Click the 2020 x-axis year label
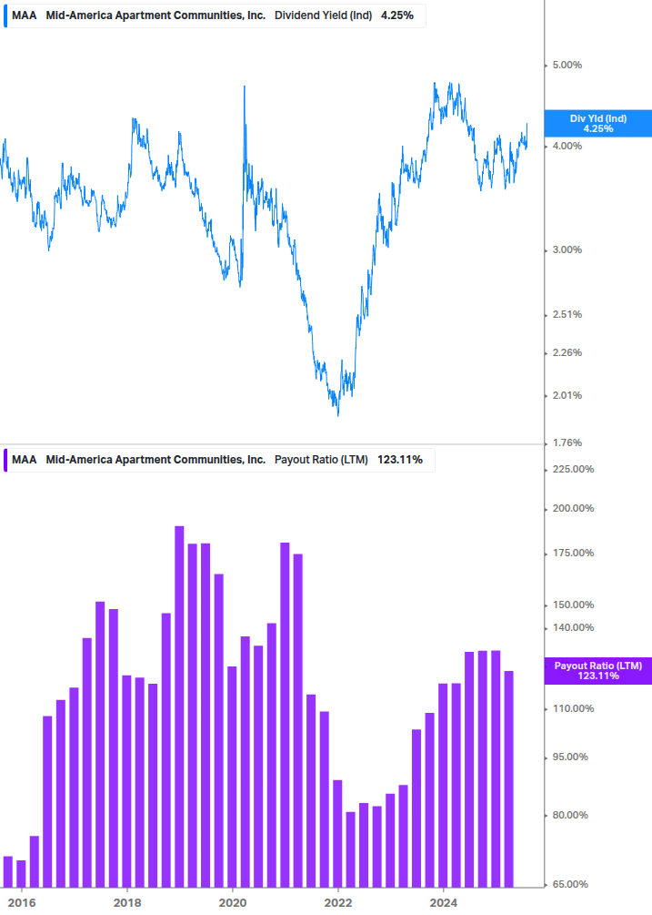Image resolution: width=652 pixels, height=915 pixels. tap(233, 903)
